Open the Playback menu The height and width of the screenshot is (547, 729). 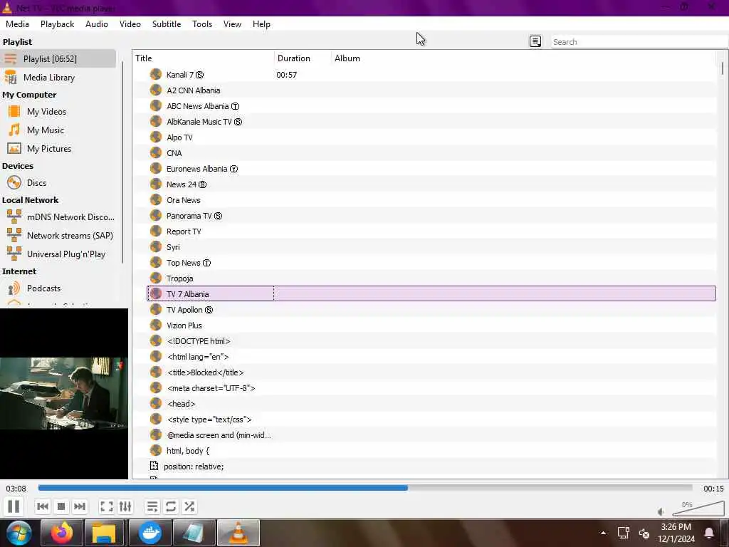[x=57, y=24]
